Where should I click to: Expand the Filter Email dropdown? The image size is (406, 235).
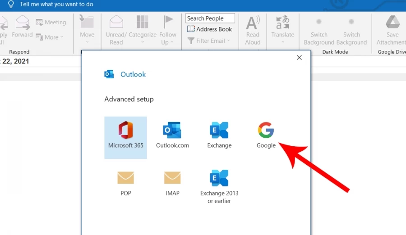pyautogui.click(x=209, y=41)
